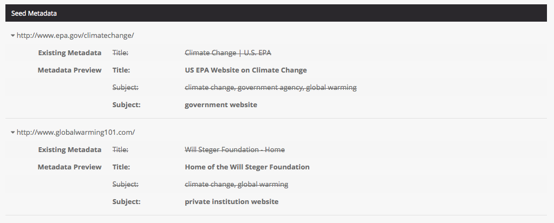The image size is (554, 223).
Task: Click bold 'Title:' label beside US EPA Website
Action: pyautogui.click(x=121, y=70)
